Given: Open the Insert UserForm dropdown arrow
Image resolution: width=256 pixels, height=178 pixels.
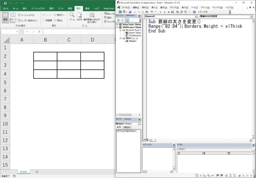Looking at the screenshot, I should pyautogui.click(x=127, y=12).
